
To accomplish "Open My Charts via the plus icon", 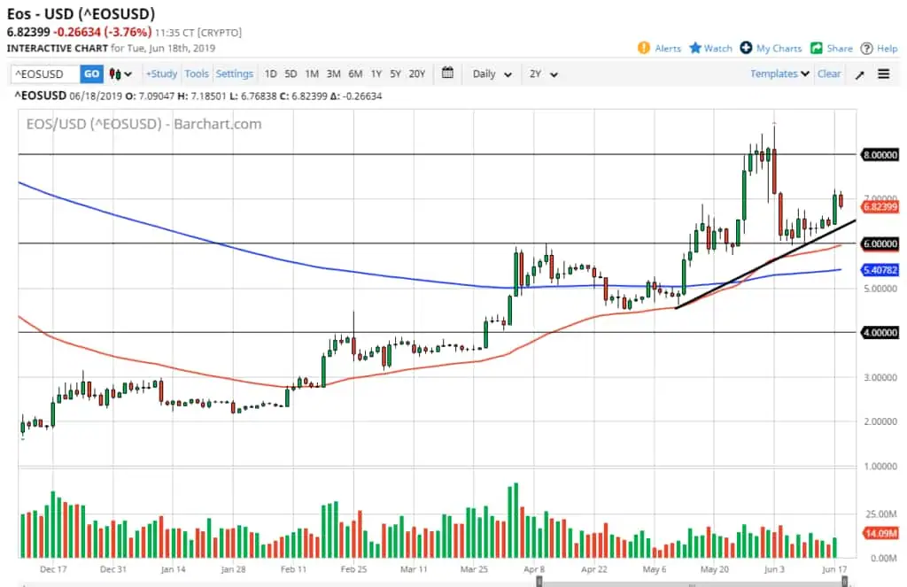I will pyautogui.click(x=747, y=49).
